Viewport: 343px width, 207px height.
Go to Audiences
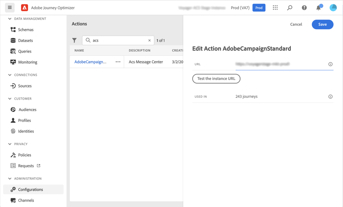27,110
